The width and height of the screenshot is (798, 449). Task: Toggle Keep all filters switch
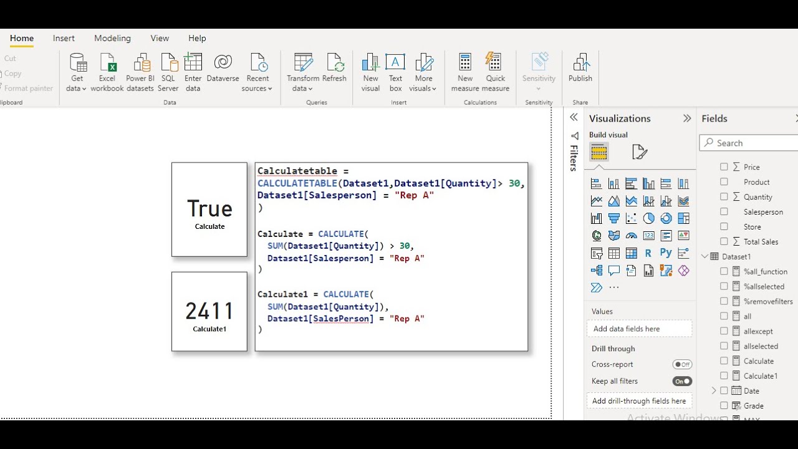(682, 382)
